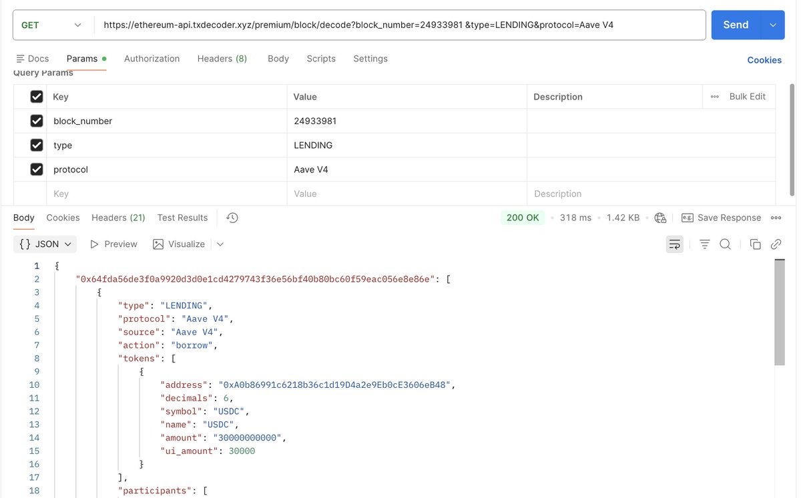Switch to the request Body tab

point(278,59)
